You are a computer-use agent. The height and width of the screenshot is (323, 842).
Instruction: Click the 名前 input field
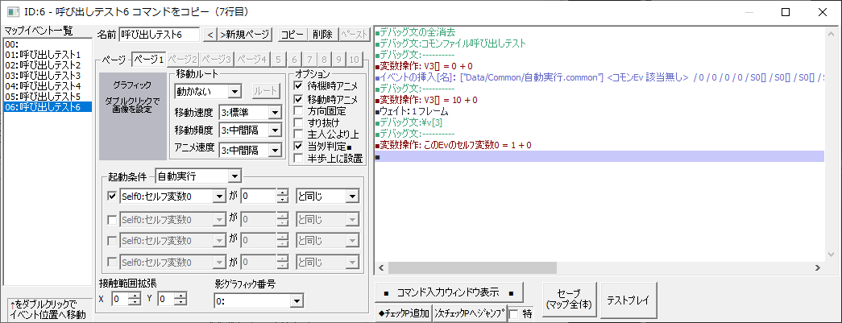pyautogui.click(x=160, y=35)
